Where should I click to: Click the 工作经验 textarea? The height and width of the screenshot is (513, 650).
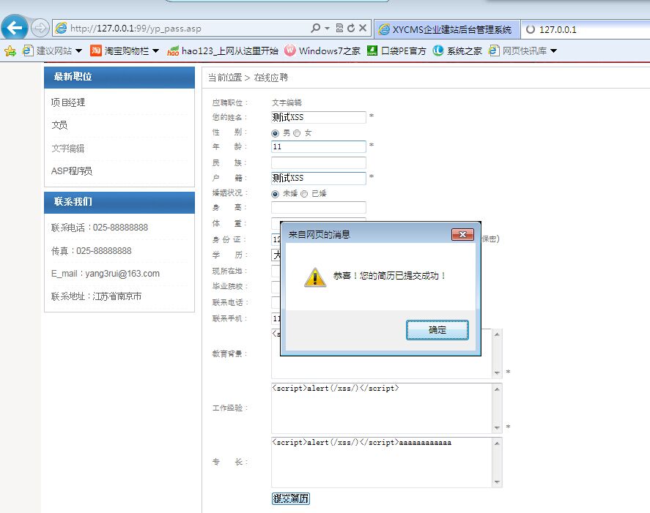click(x=381, y=408)
